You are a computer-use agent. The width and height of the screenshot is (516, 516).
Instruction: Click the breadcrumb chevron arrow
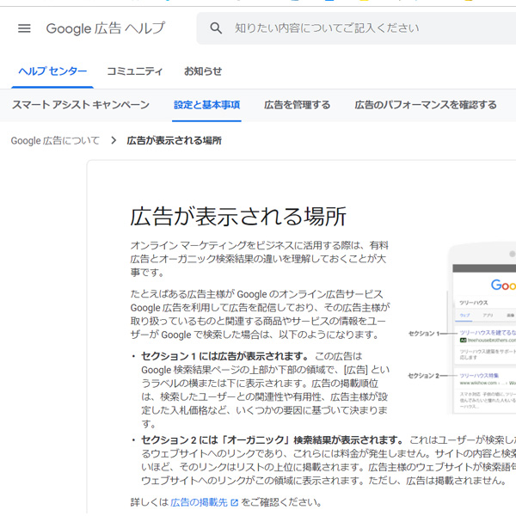tap(114, 140)
